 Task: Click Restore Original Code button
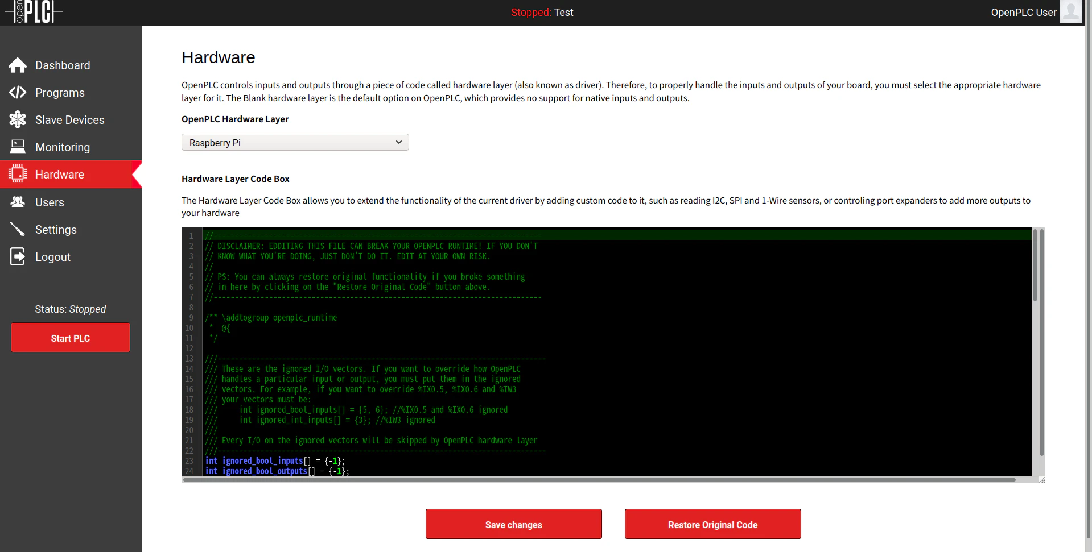pyautogui.click(x=712, y=524)
